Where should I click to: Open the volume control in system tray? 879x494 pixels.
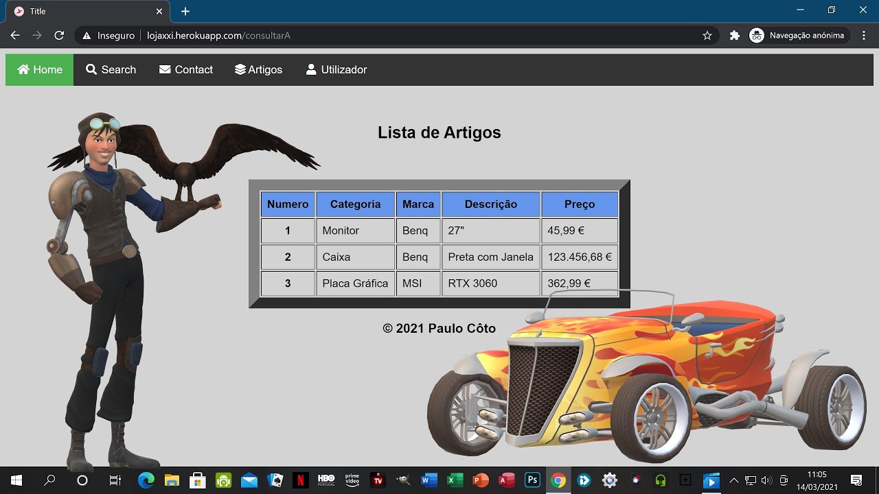(766, 480)
